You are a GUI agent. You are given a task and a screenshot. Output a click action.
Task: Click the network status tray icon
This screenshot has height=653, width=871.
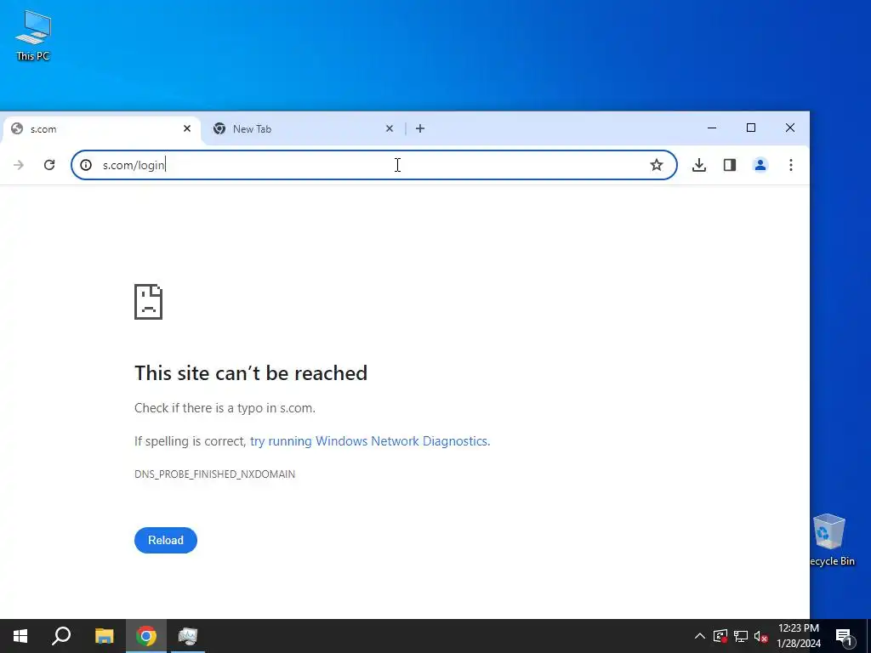pyautogui.click(x=741, y=636)
